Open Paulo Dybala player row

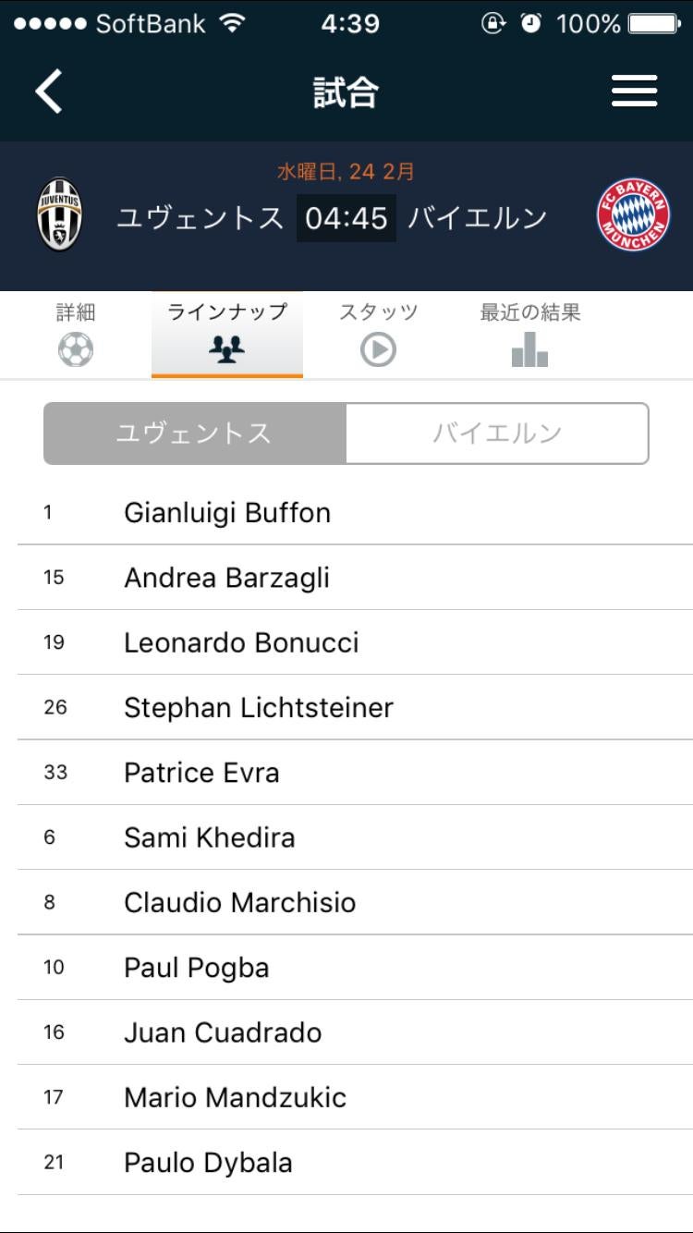(208, 1163)
